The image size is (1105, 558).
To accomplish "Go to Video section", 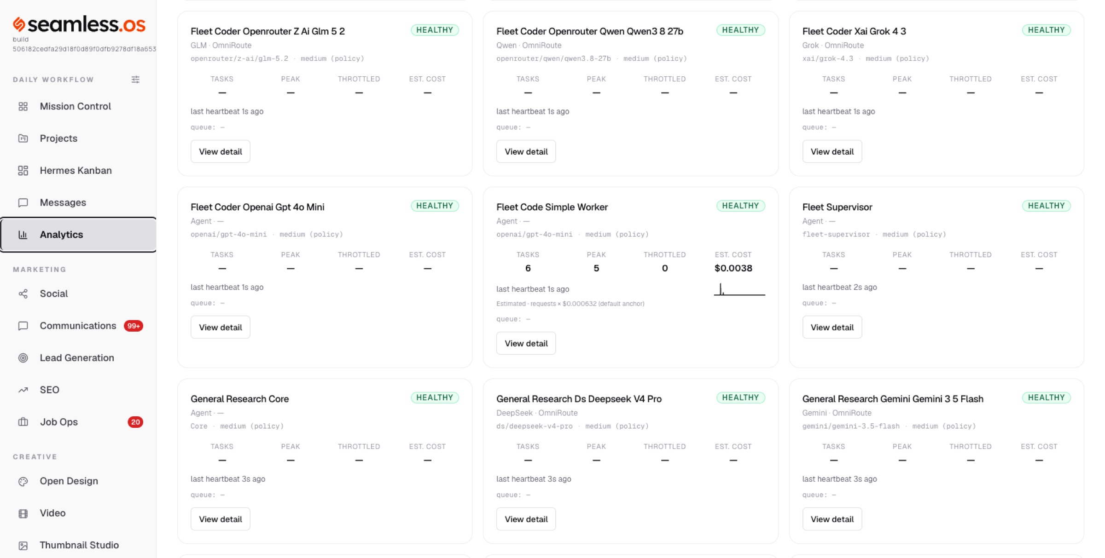I will [x=78, y=513].
